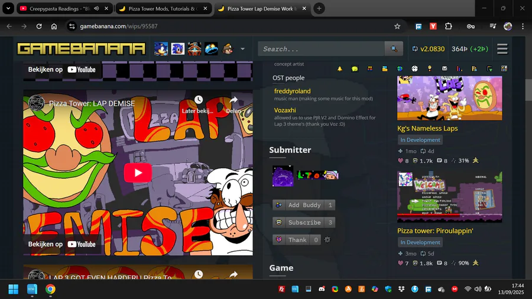Open the envelope messages icon
Screen dimensions: 532x299
click(445, 69)
